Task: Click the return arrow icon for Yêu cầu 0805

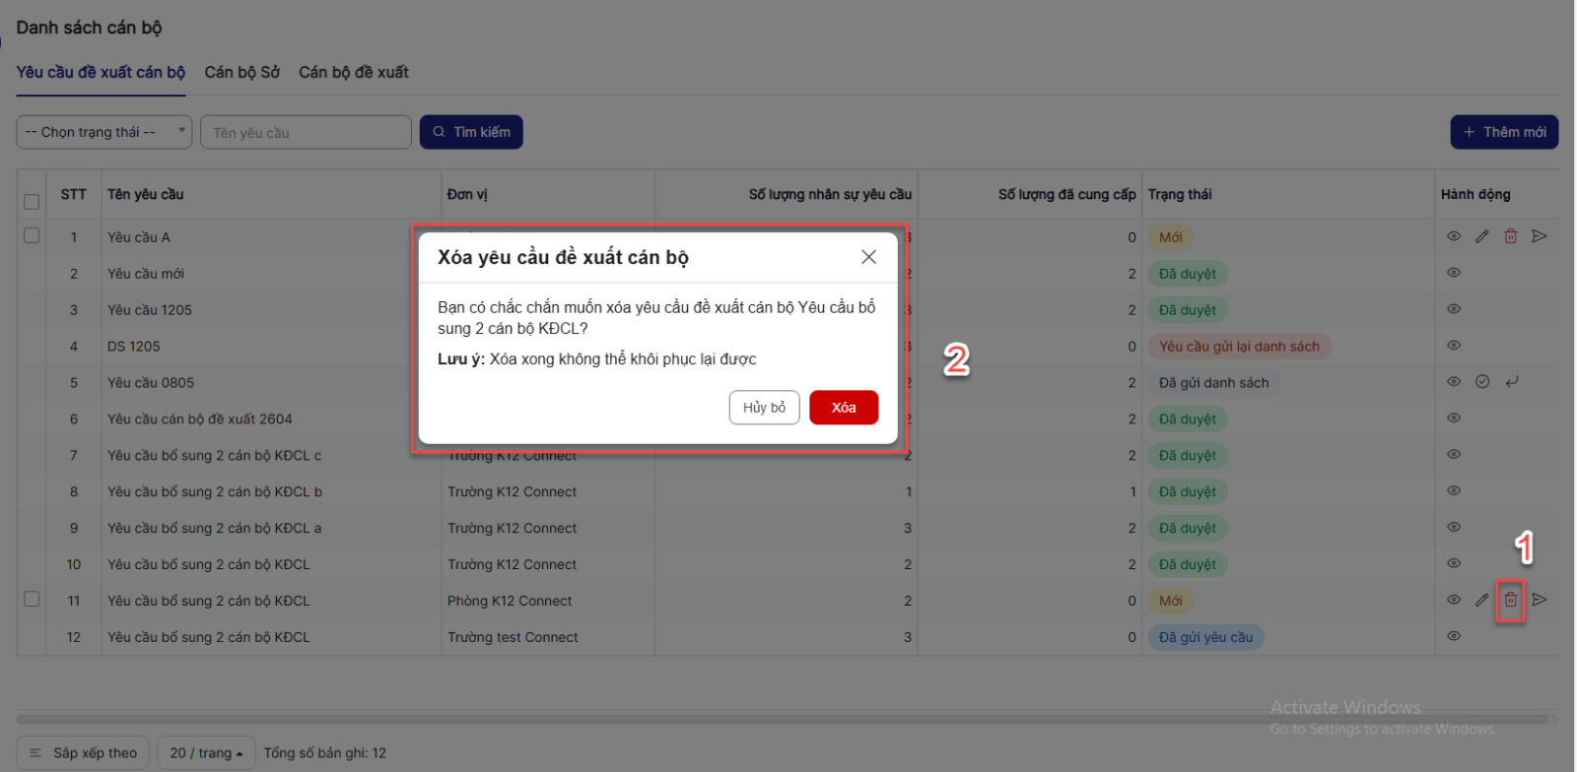Action: pyautogui.click(x=1511, y=382)
